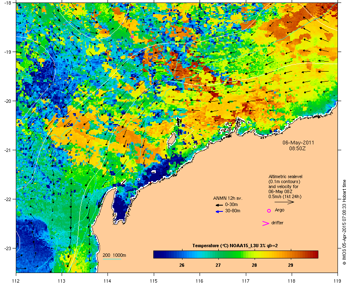Click the time text '08:50Z'
The height and width of the screenshot is (283, 350).
click(x=297, y=148)
